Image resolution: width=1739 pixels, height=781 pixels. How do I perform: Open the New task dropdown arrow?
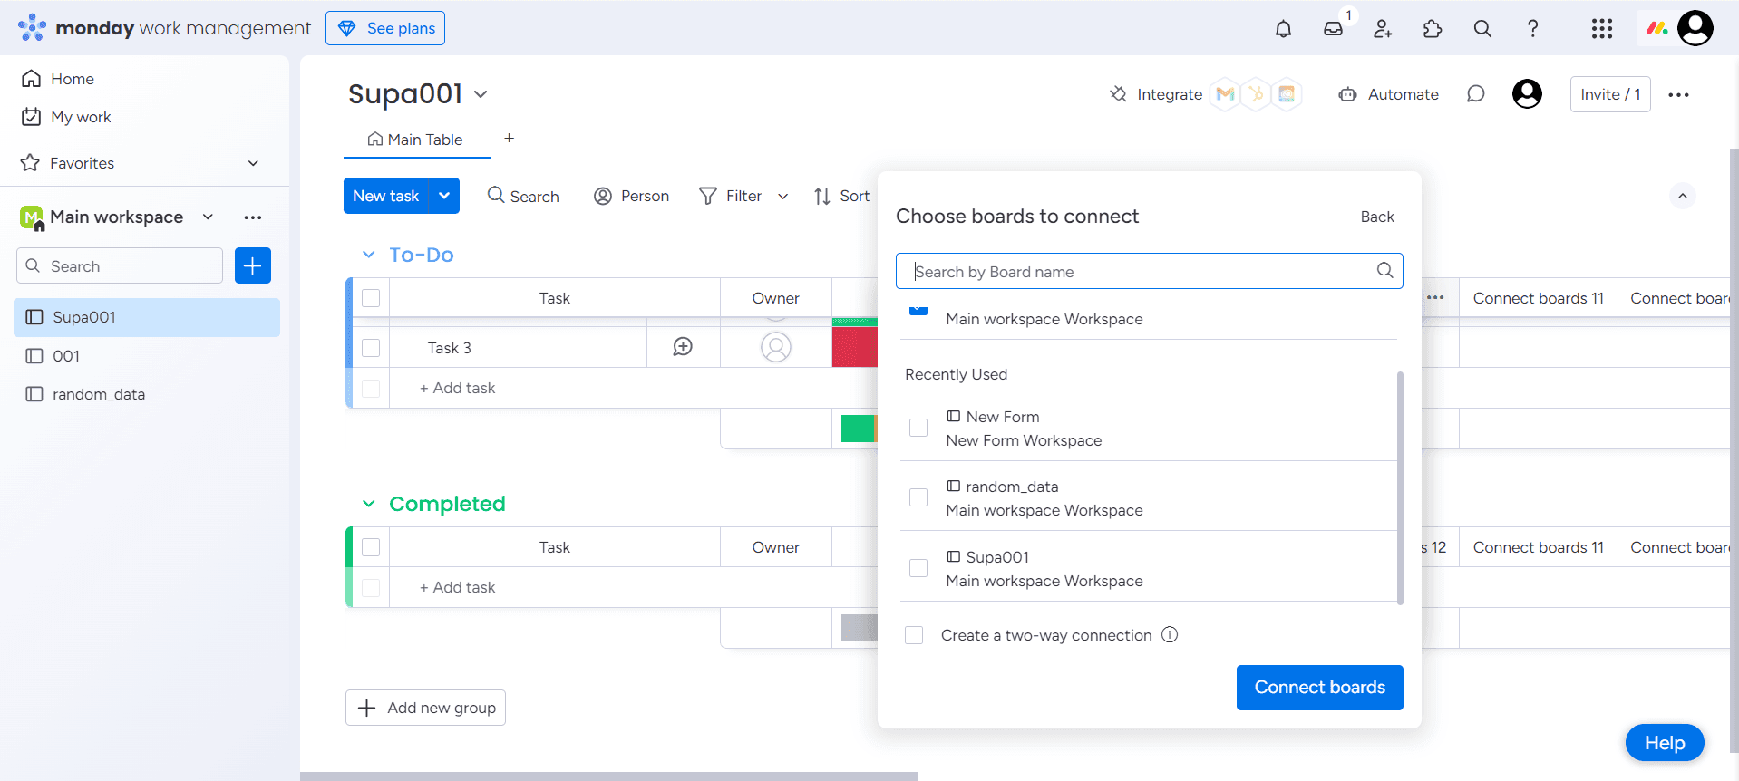[444, 196]
